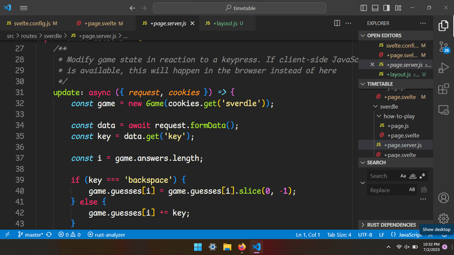Switch to the +layout.js tab
The width and height of the screenshot is (454, 255).
[224, 24]
